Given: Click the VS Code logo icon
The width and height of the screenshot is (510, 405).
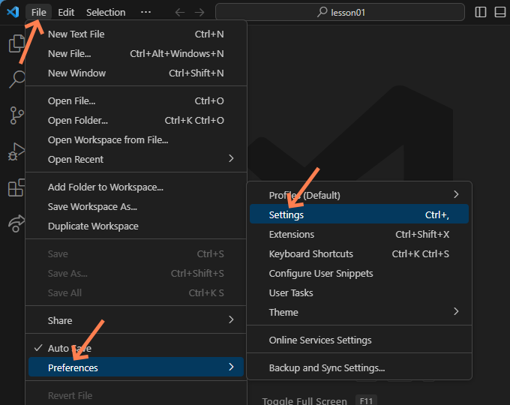Looking at the screenshot, I should point(13,12).
